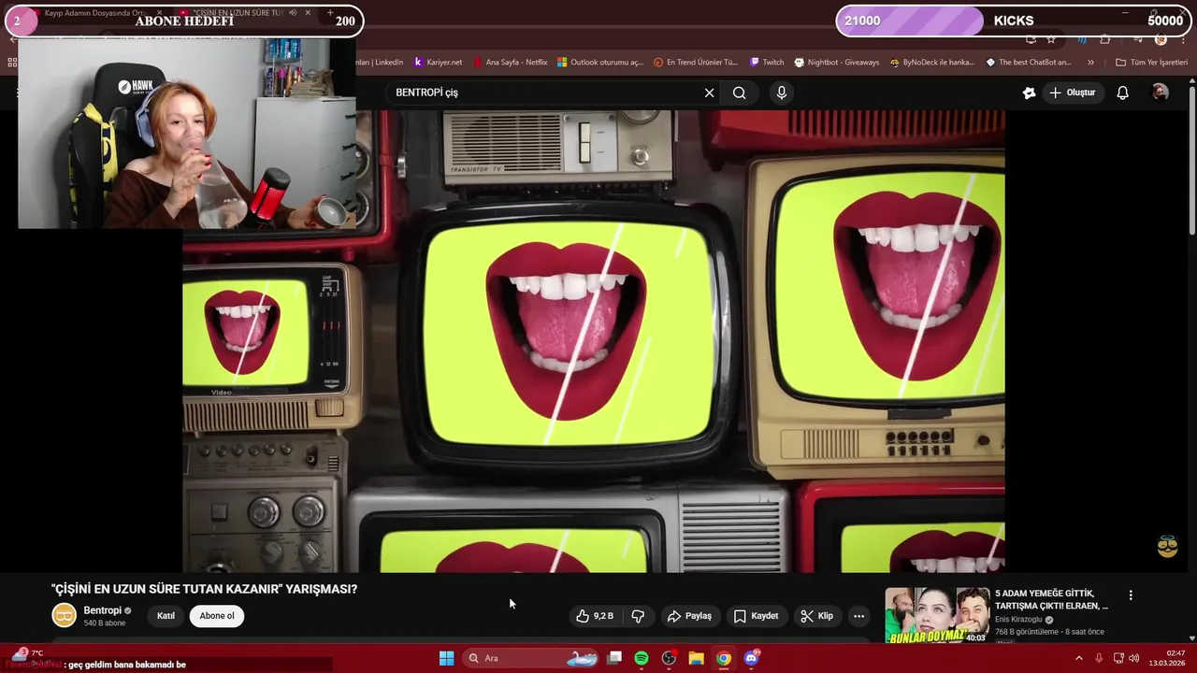
Task: Switch to Chrome on the taskbar
Action: (723, 658)
